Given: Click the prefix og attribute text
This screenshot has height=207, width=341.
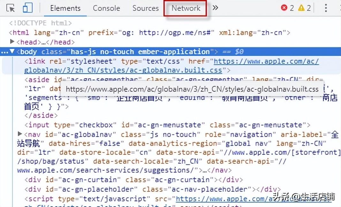Looking at the screenshot, I should pyautogui.click(x=151, y=32).
